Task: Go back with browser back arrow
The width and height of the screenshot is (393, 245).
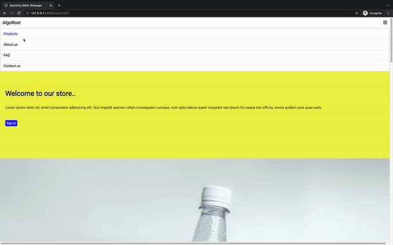Action: click(5, 13)
